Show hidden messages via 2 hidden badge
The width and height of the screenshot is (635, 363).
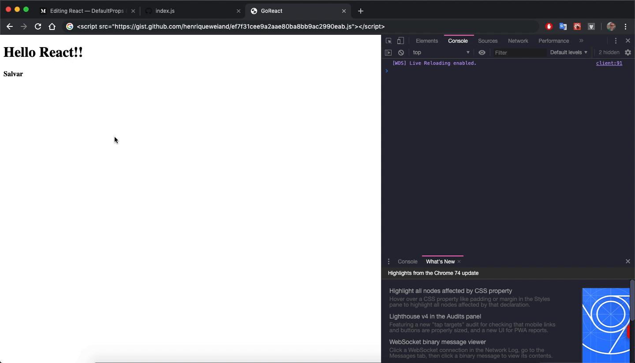point(609,52)
